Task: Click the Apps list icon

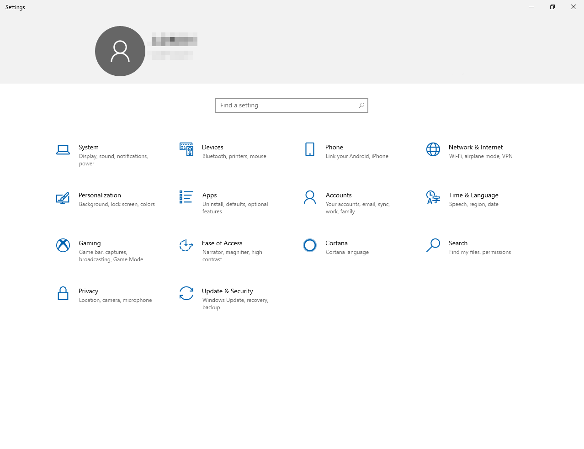Action: click(186, 197)
